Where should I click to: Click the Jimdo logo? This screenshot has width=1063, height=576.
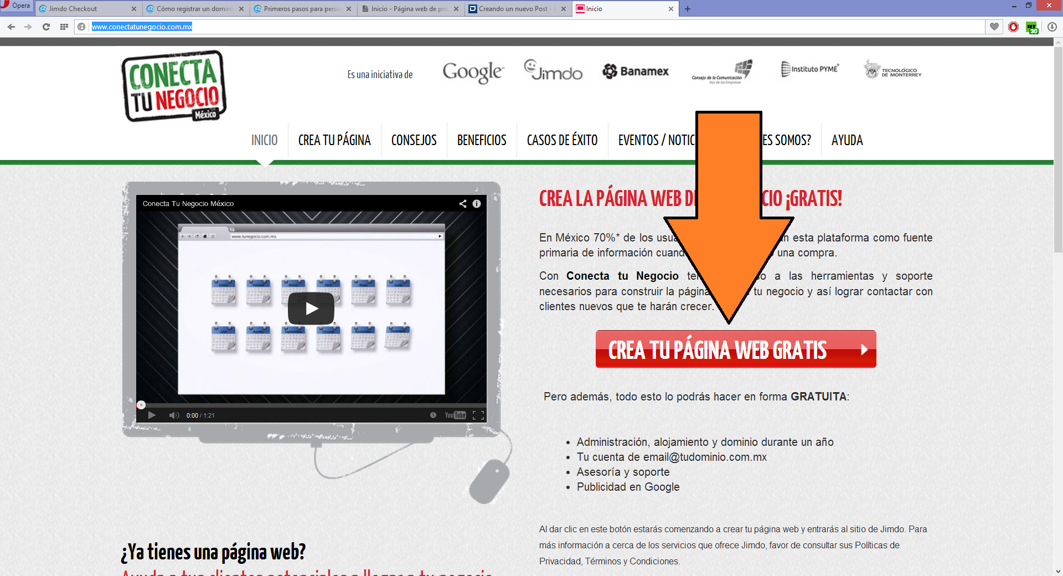(553, 70)
